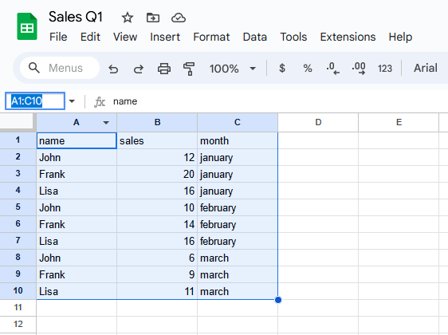Open the zoom 100% dropdown
This screenshot has height=335, width=448.
pyautogui.click(x=233, y=69)
